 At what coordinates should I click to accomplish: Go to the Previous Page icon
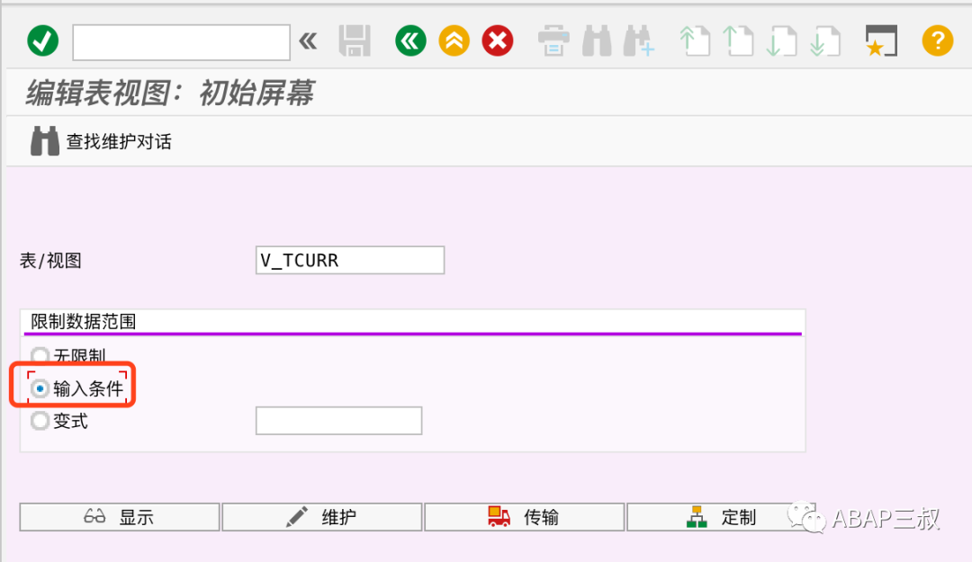738,41
